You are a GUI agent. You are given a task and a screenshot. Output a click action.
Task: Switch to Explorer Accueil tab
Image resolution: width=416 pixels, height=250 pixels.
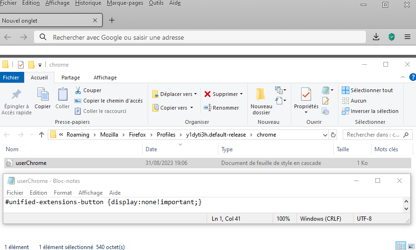click(x=39, y=78)
